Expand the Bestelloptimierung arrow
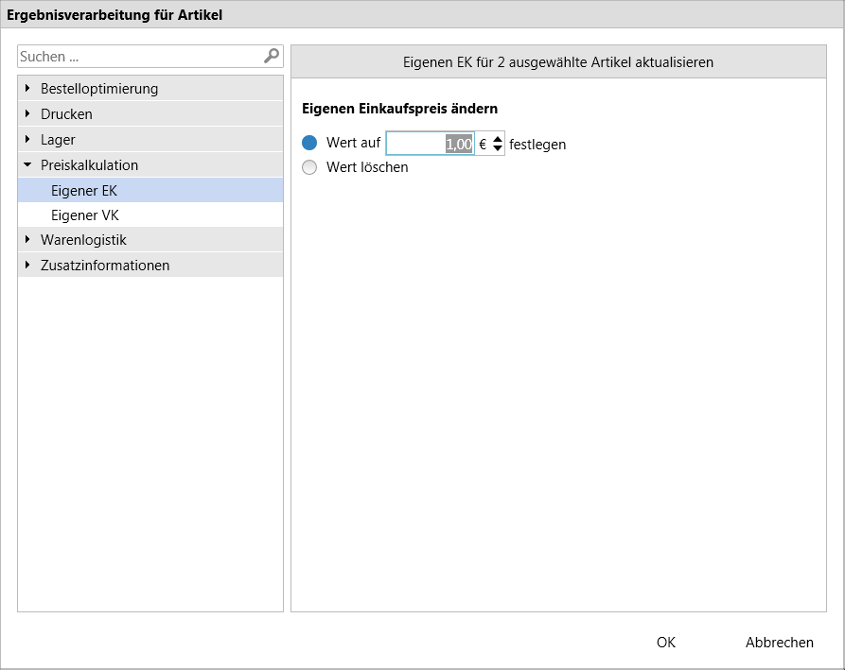Image resolution: width=845 pixels, height=670 pixels. tap(27, 88)
